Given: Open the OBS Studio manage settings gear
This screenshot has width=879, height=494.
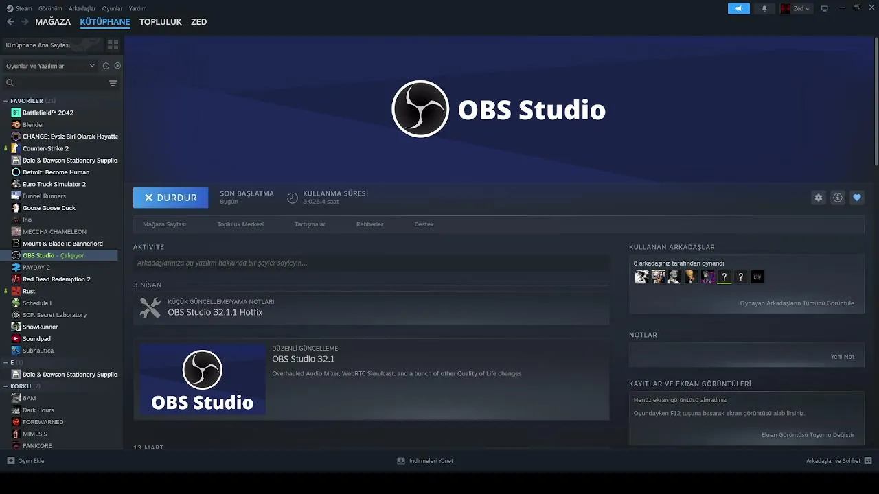Looking at the screenshot, I should [x=819, y=198].
